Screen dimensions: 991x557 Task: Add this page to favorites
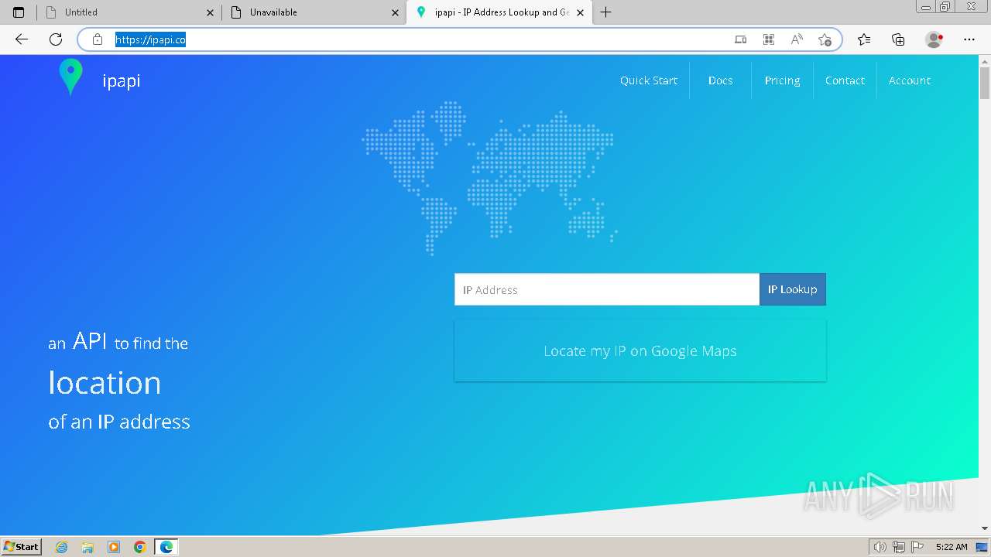click(x=825, y=39)
